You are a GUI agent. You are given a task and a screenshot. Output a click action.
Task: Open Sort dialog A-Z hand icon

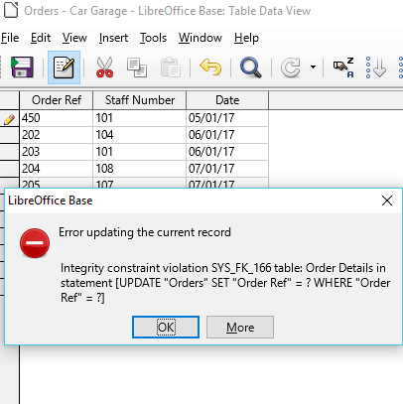coord(343,67)
